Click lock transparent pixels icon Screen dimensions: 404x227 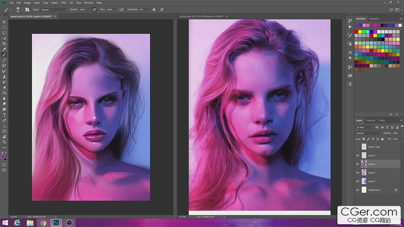click(x=364, y=139)
